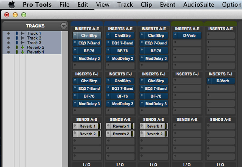Viewport: 242px width, 167px height.
Task: Click I/O header on fourth channel
Action: (x=187, y=165)
